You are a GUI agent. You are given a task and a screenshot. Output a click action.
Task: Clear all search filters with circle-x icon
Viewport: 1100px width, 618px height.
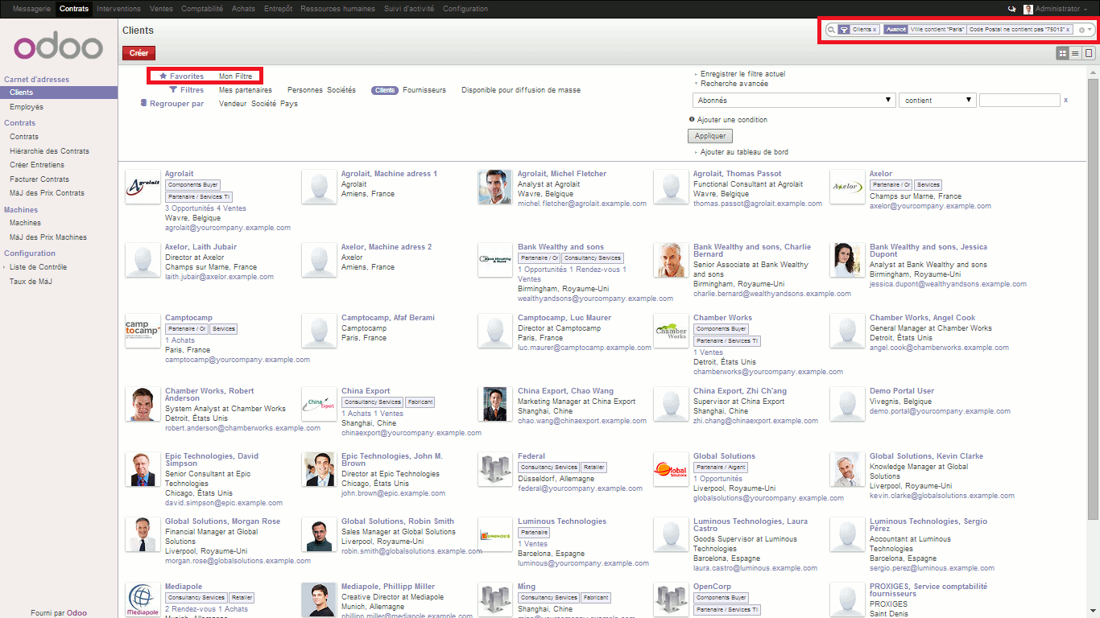click(x=1081, y=30)
